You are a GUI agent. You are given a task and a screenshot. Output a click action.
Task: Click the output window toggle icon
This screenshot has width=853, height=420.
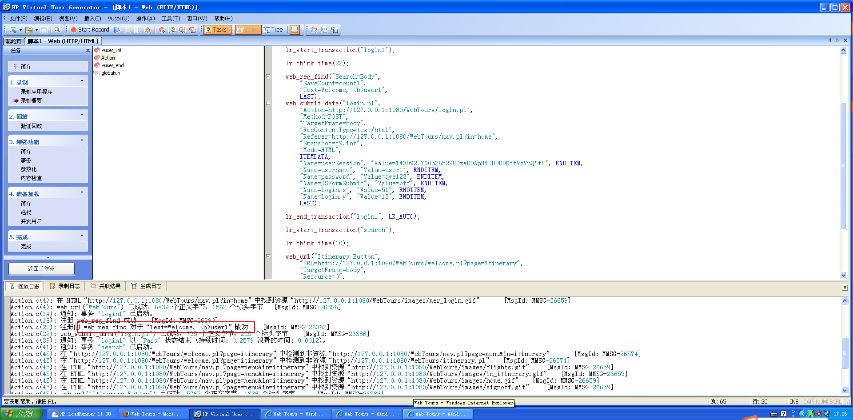(294, 30)
